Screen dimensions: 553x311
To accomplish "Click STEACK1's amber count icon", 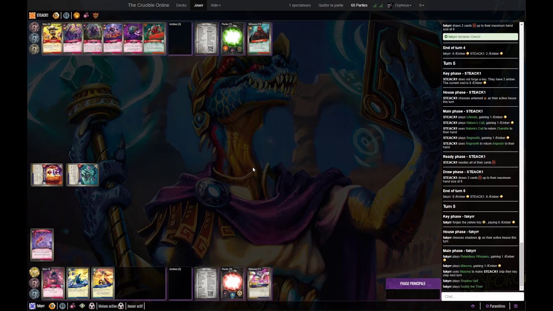I will [56, 16].
